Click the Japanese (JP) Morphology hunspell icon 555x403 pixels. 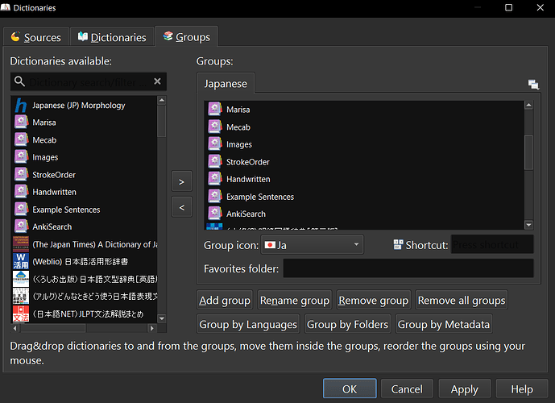21,105
